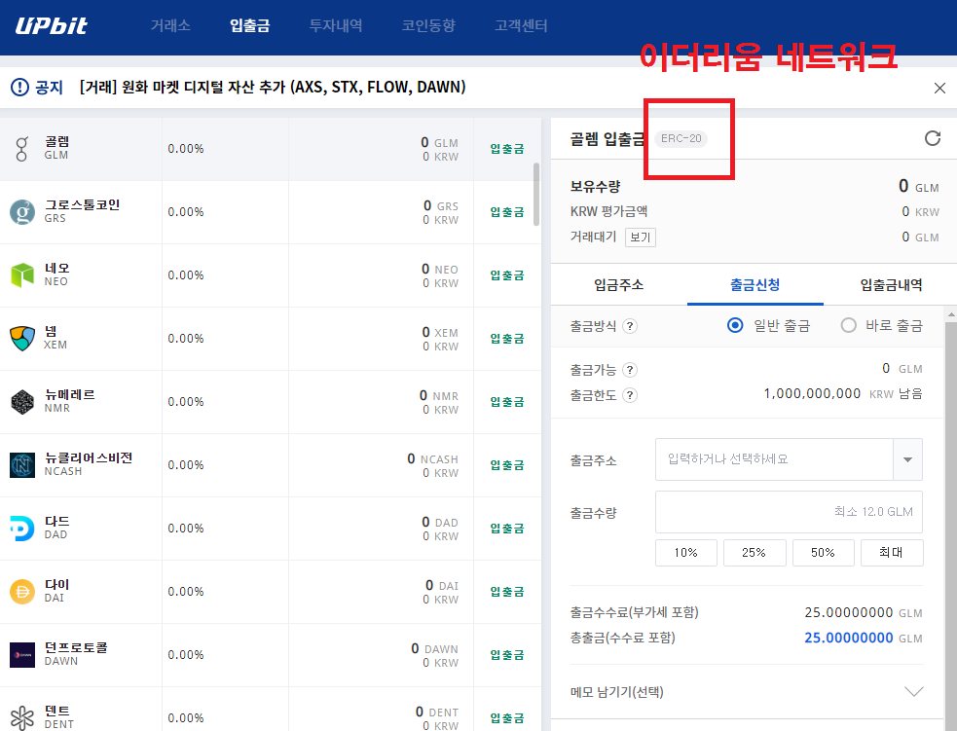Open the 원화 마켓 디지털 자산 추가 notice
Screen dimensions: 957x731
tap(273, 88)
